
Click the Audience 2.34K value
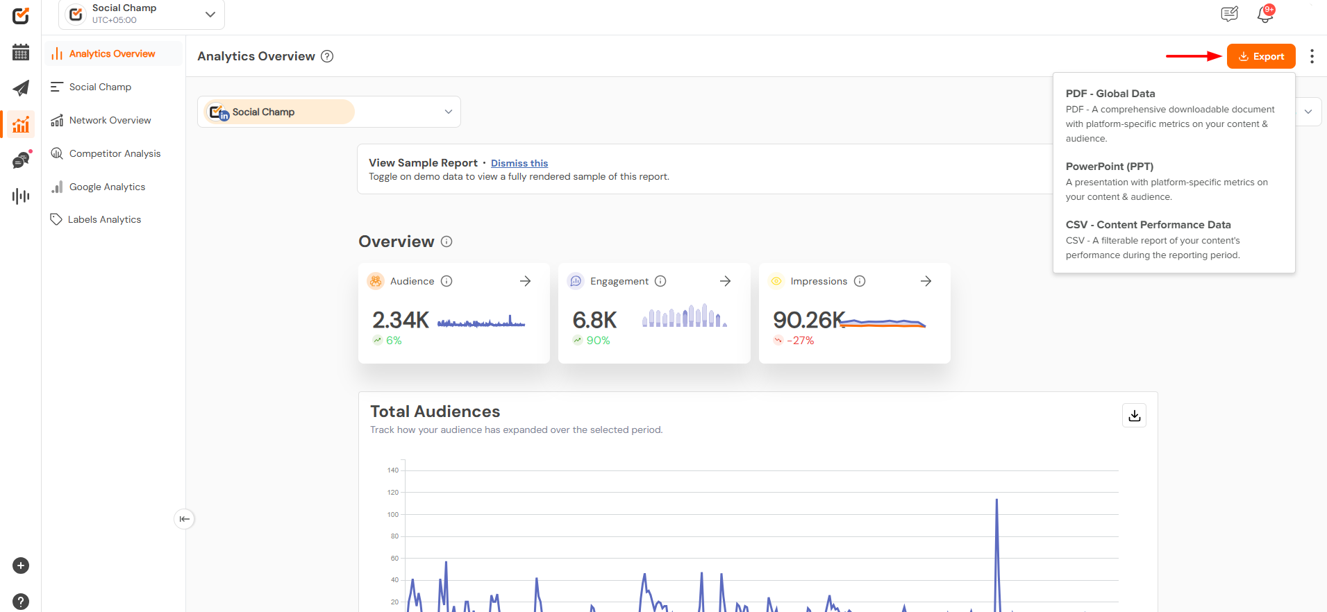click(401, 320)
